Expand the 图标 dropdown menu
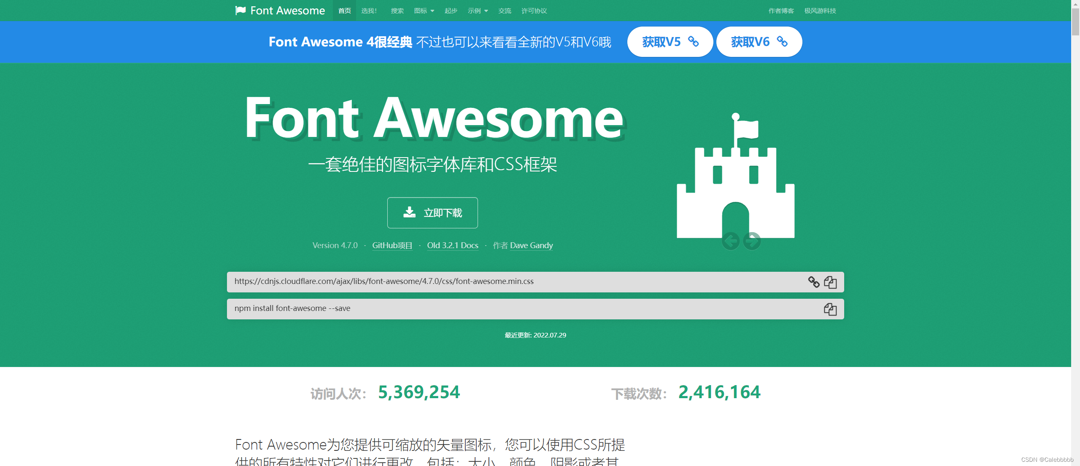1080x466 pixels. pyautogui.click(x=424, y=11)
